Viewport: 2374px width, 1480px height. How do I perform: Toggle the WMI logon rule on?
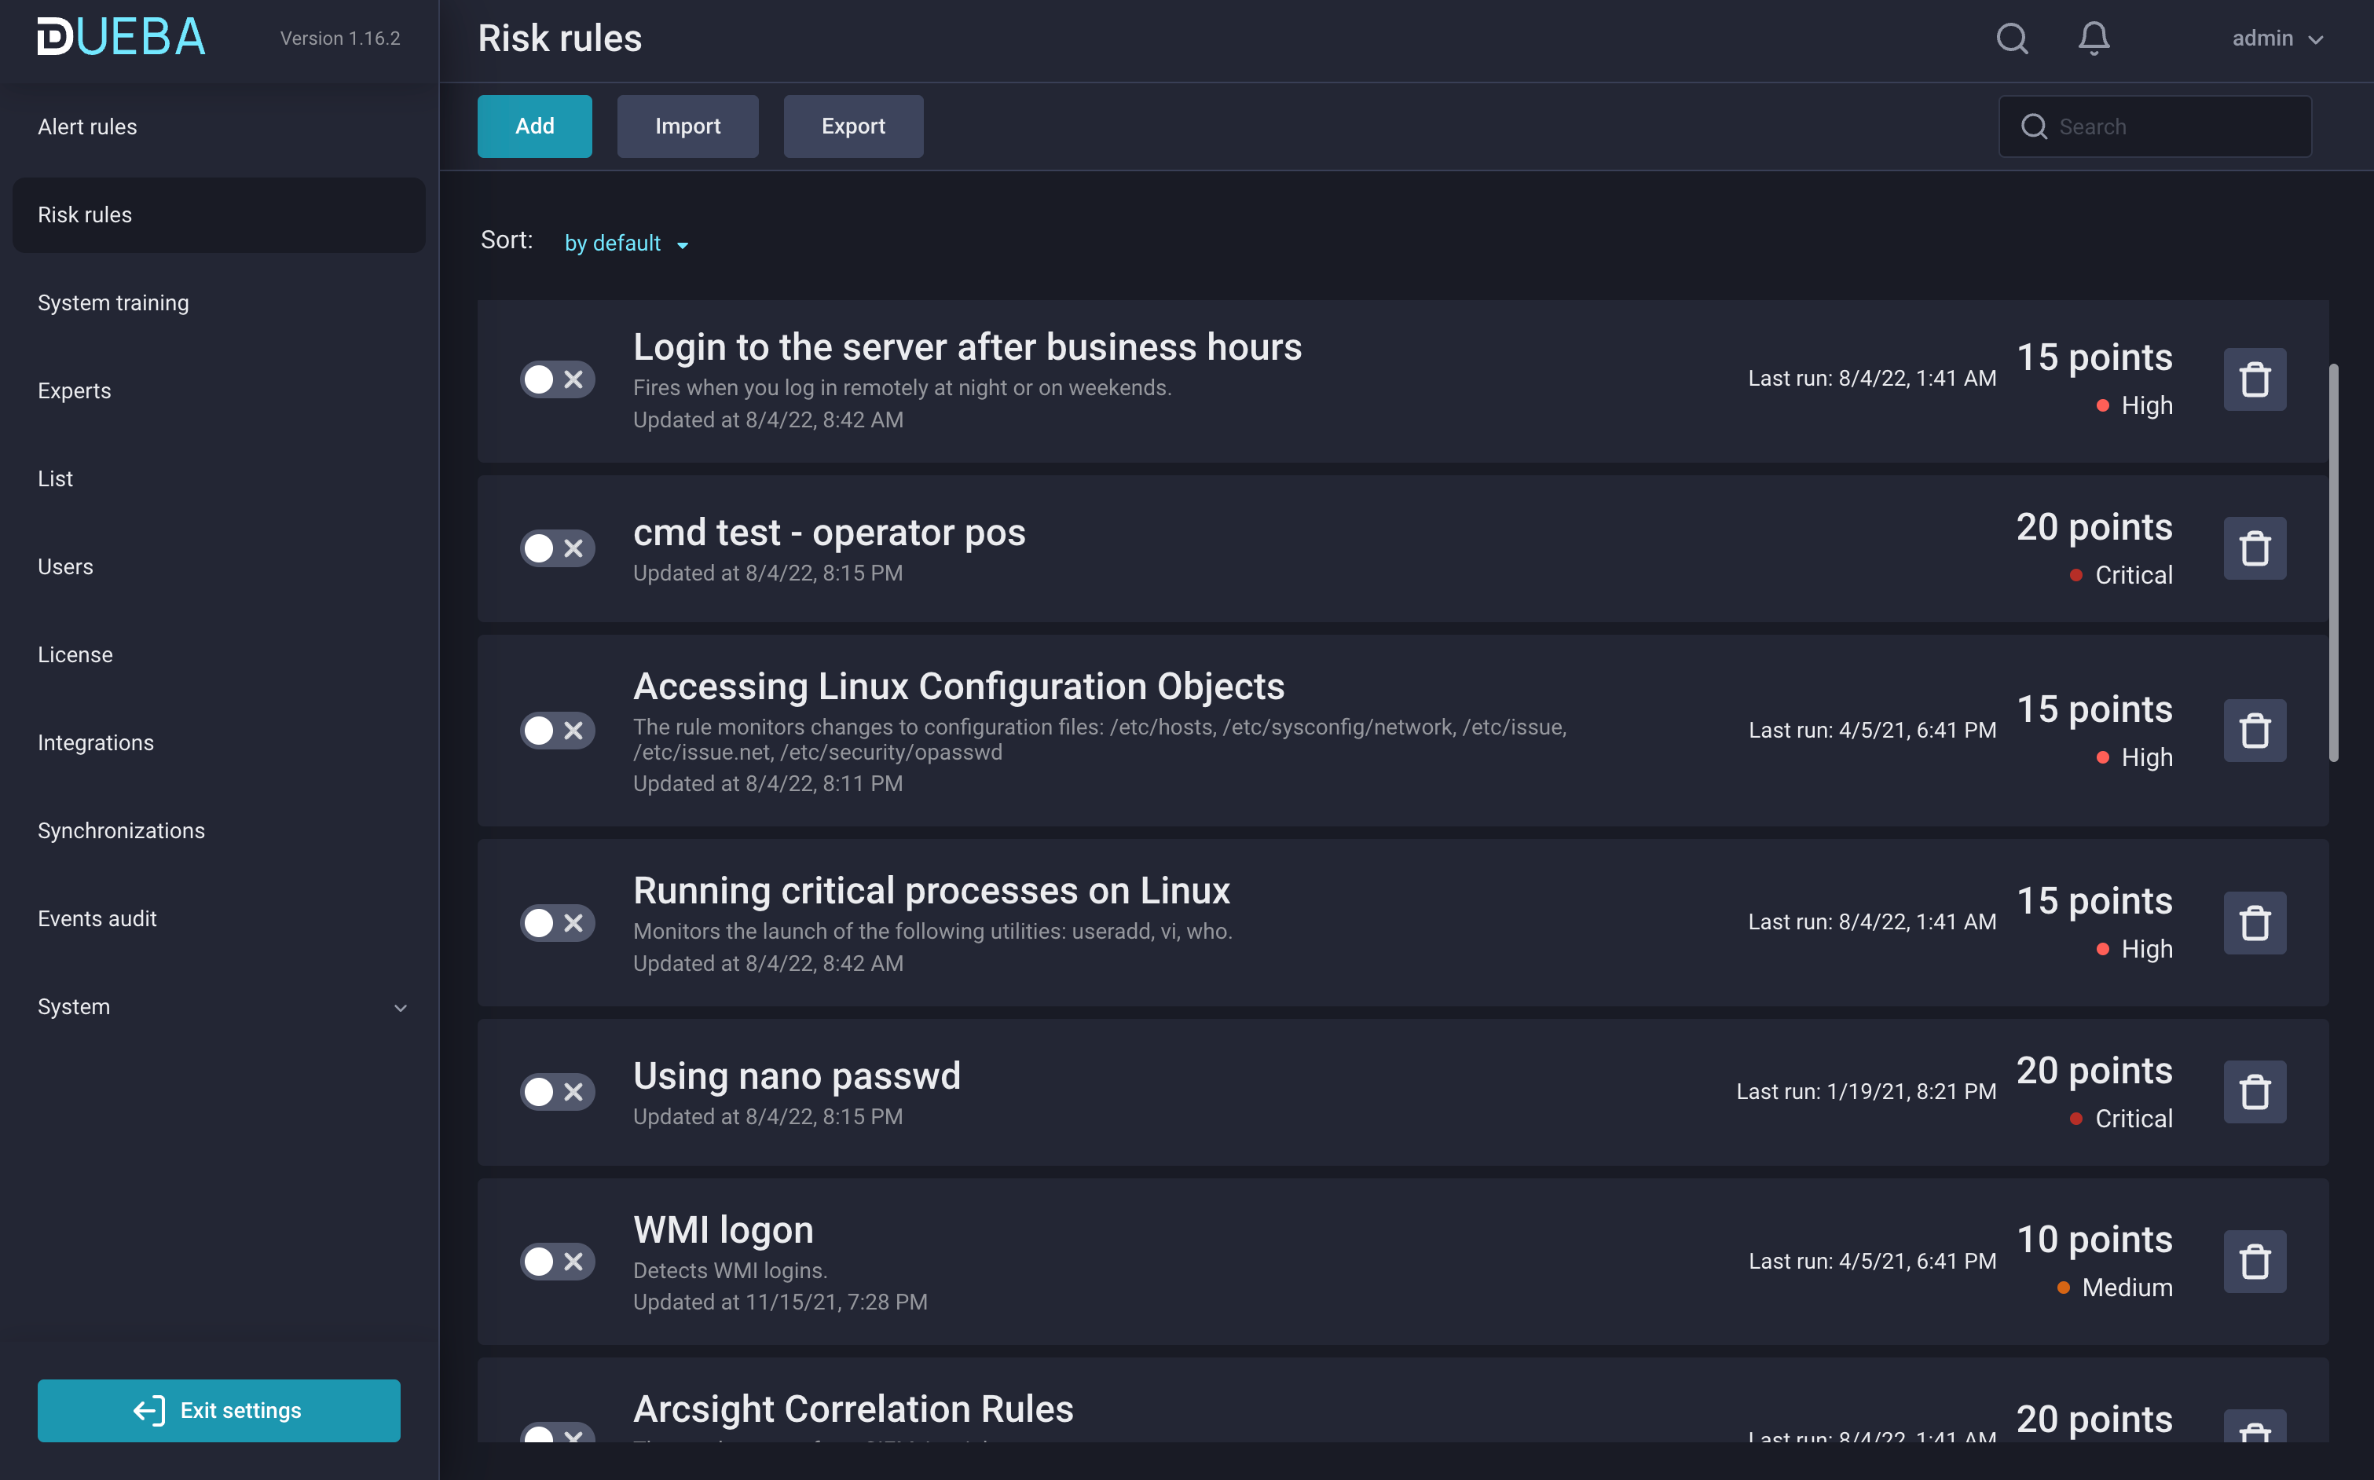[557, 1261]
